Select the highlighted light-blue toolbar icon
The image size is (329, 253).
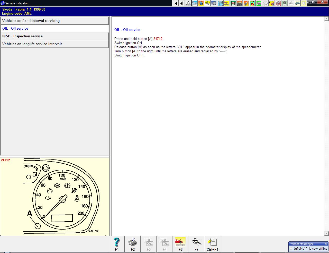pyautogui.click(x=195, y=3)
